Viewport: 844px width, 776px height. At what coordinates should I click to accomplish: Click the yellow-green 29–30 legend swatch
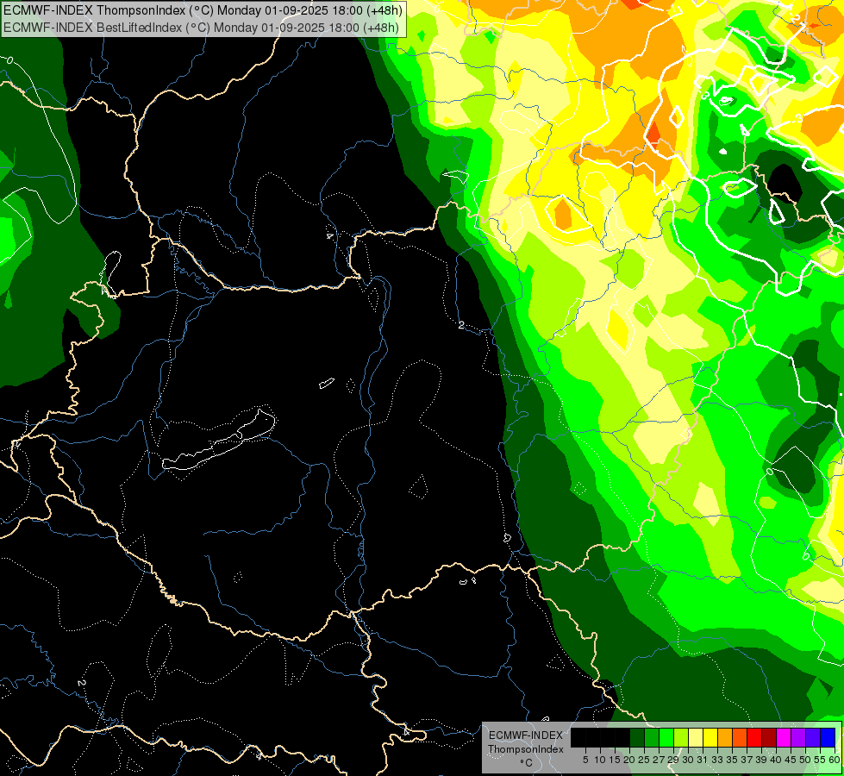[681, 737]
